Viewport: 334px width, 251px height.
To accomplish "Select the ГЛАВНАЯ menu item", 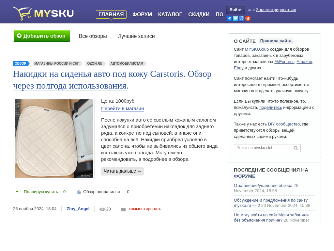I will [111, 14].
